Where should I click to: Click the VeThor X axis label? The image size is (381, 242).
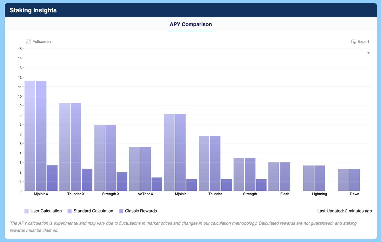(145, 194)
